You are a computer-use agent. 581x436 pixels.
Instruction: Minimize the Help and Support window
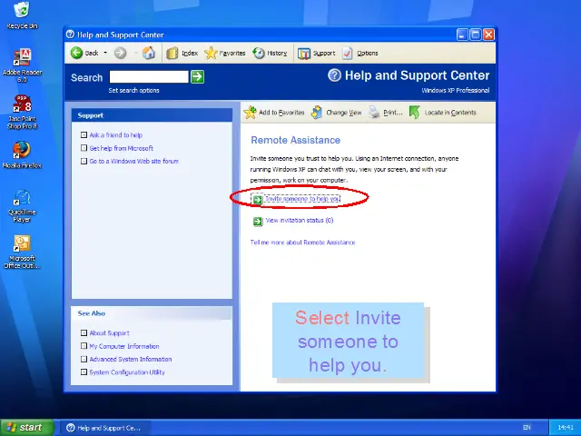pyautogui.click(x=462, y=35)
